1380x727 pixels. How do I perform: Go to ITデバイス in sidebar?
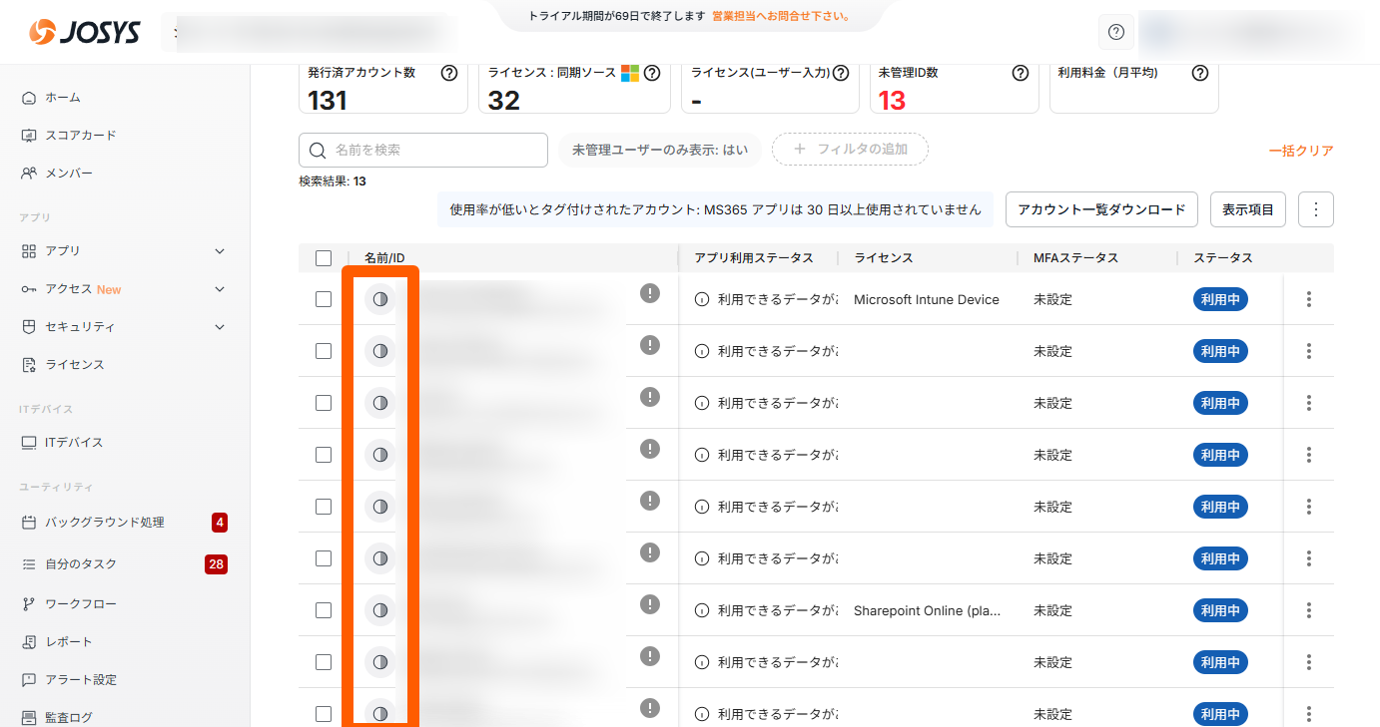pos(73,443)
